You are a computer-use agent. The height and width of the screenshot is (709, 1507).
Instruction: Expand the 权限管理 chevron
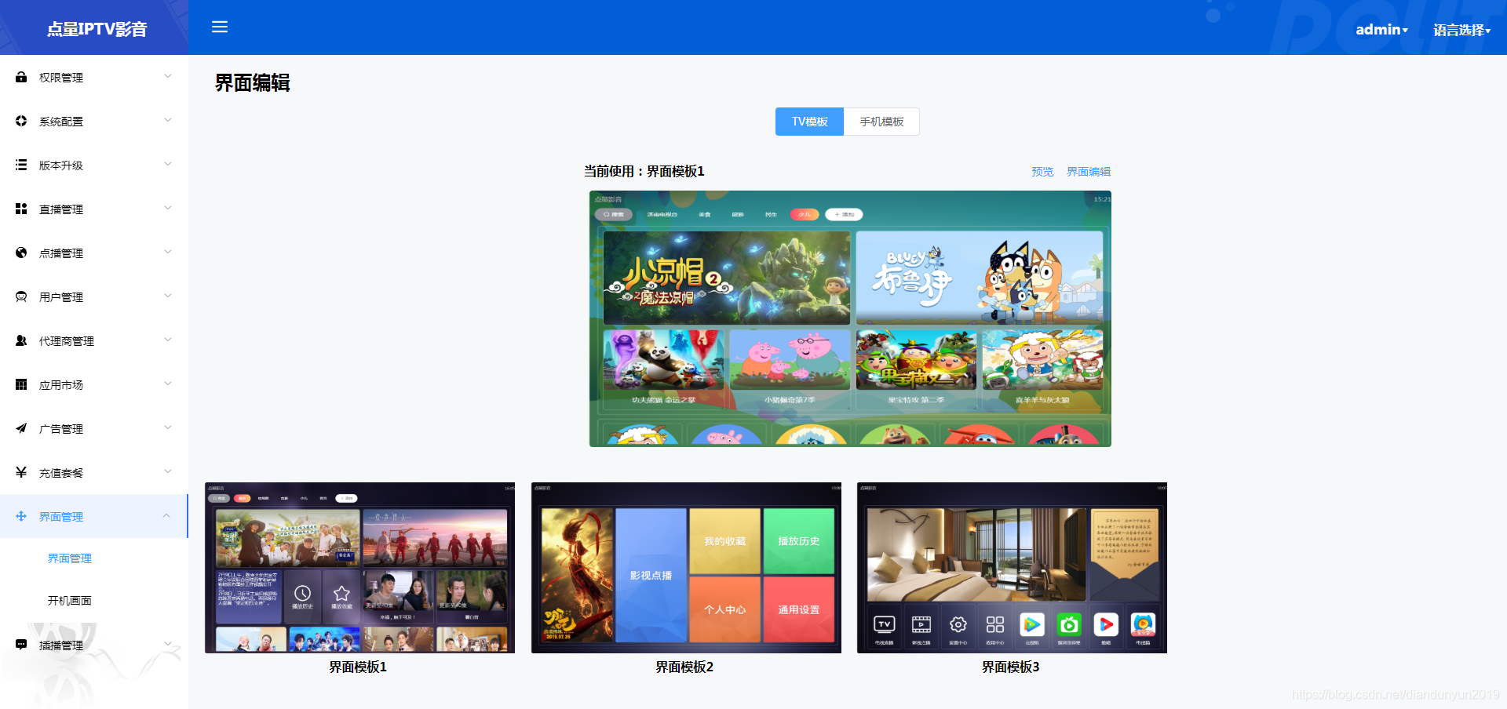click(x=167, y=76)
